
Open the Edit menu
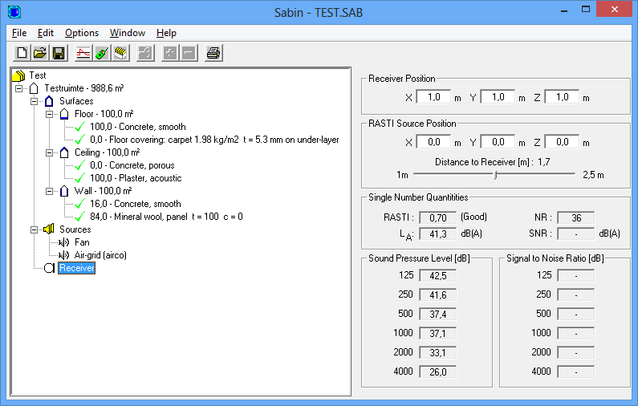46,33
